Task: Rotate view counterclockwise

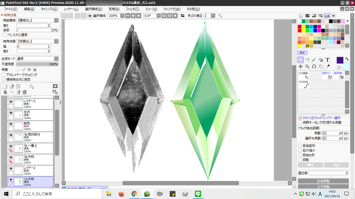Action: coord(164,16)
